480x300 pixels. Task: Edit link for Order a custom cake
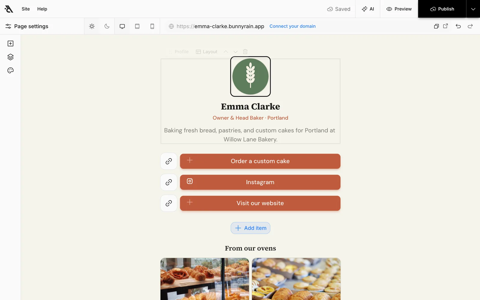click(x=169, y=161)
